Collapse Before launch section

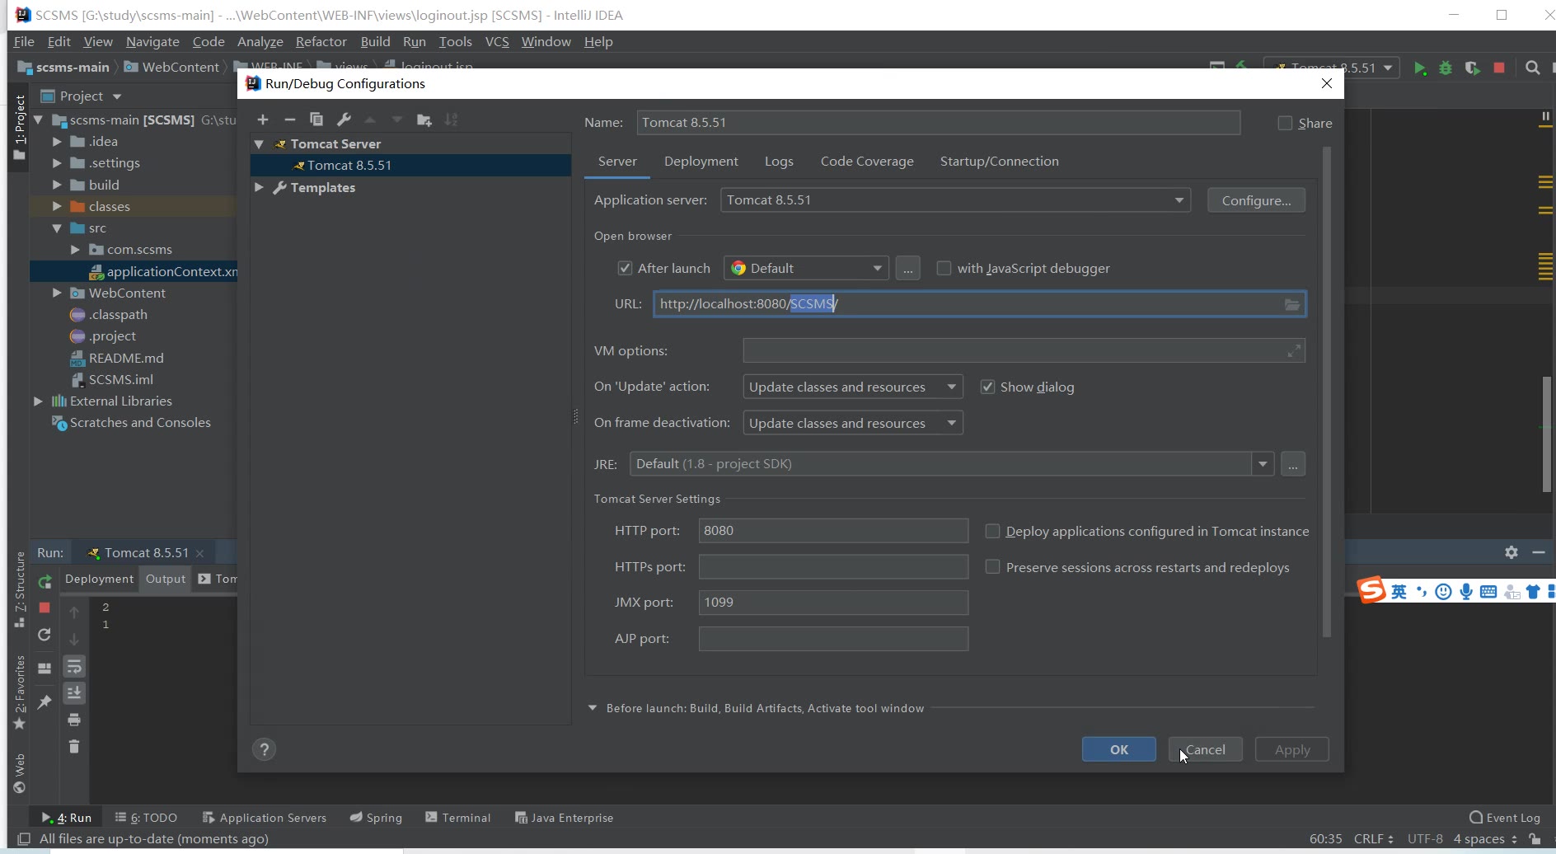pyautogui.click(x=593, y=708)
